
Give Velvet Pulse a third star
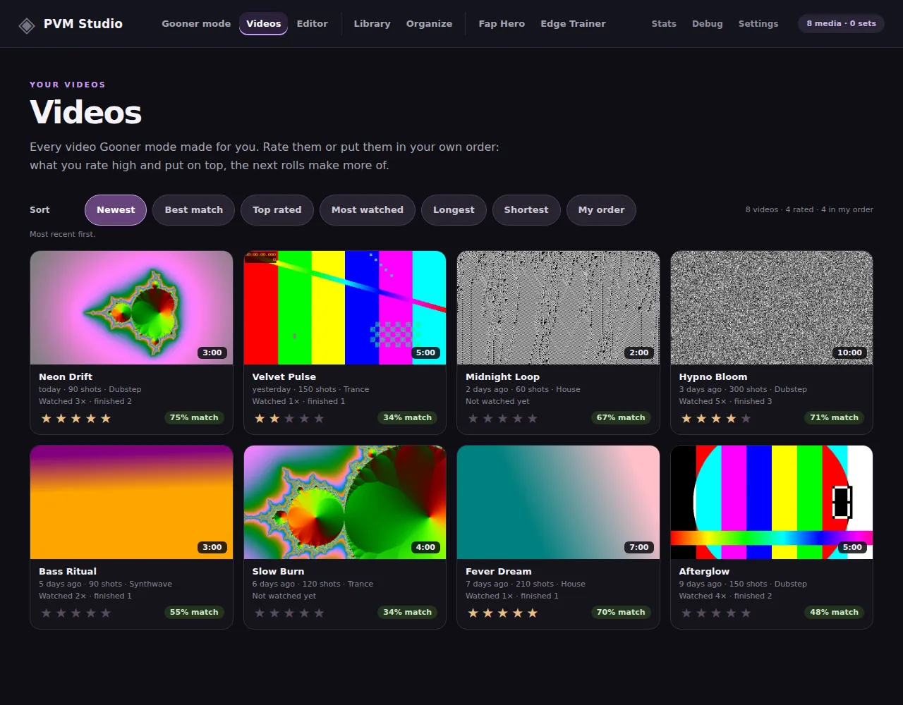pyautogui.click(x=289, y=418)
